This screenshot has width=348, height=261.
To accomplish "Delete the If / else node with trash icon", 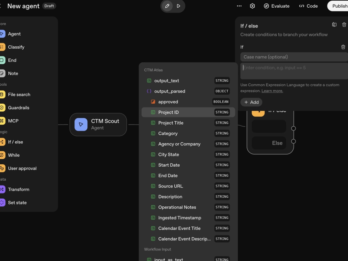I will [344, 24].
